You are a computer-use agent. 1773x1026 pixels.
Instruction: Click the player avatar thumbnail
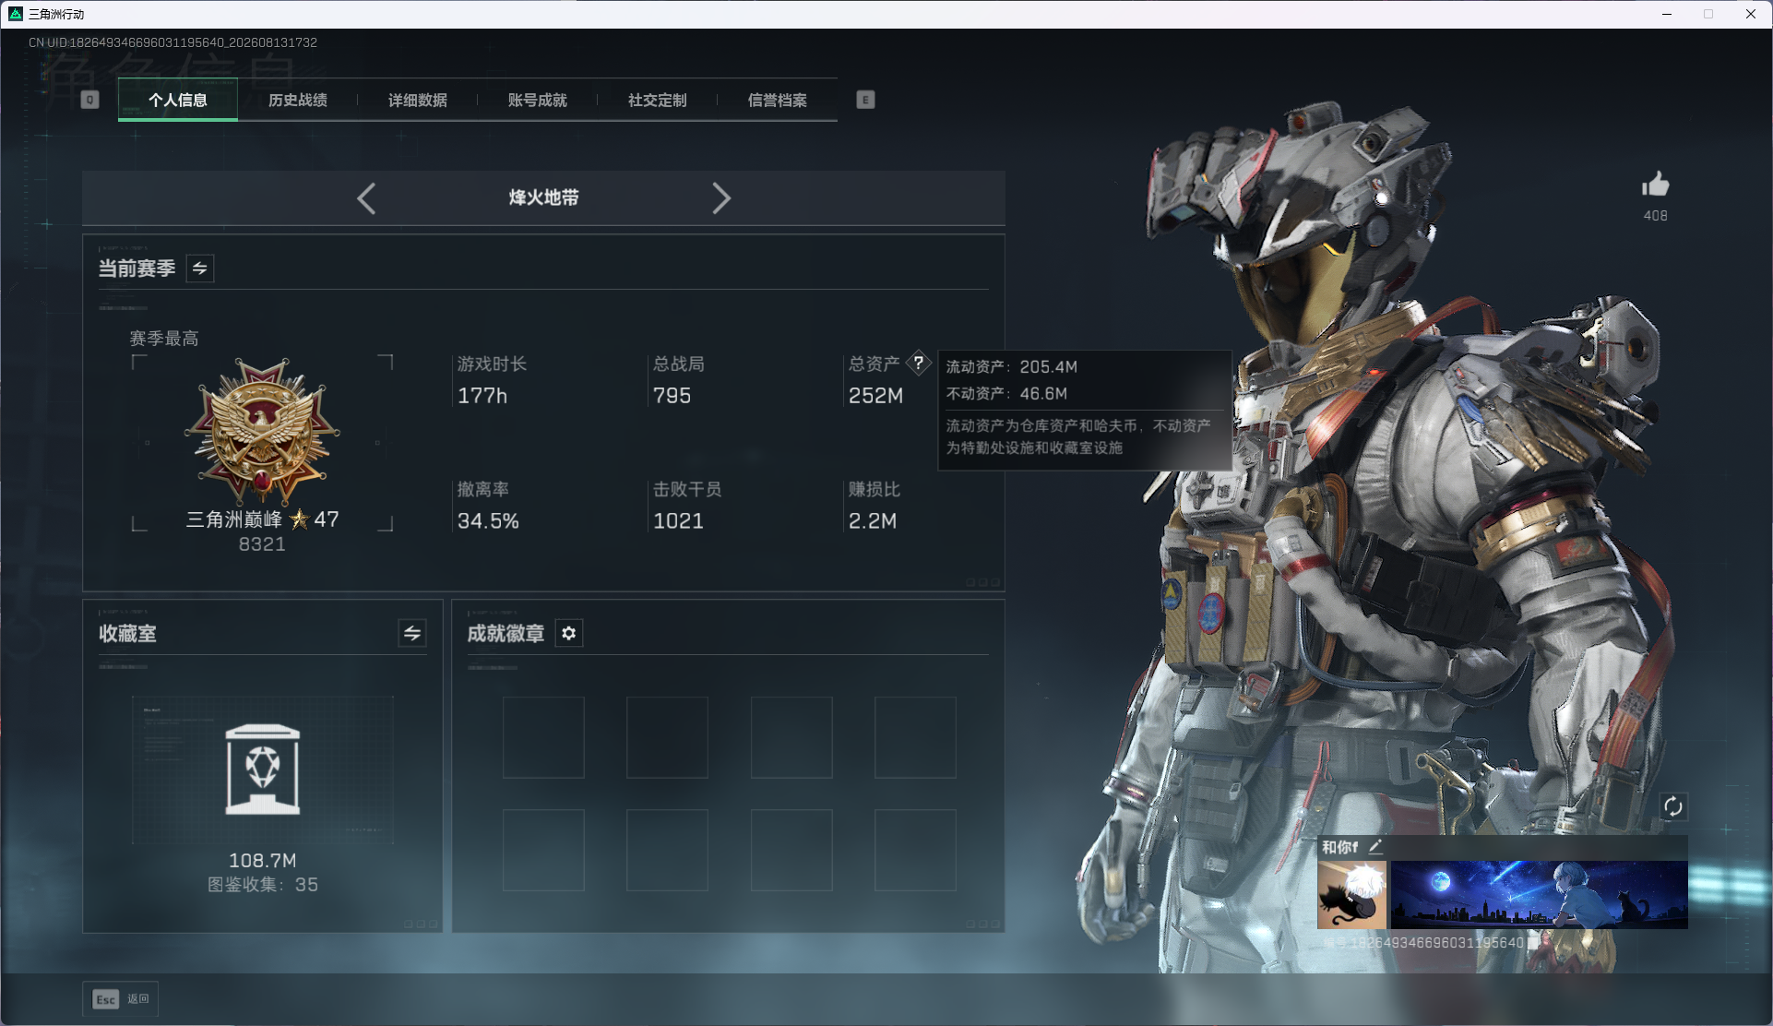pyautogui.click(x=1351, y=895)
